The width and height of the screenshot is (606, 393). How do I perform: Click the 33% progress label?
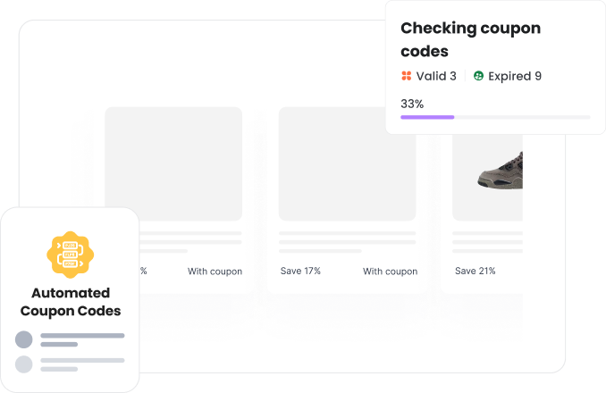[x=412, y=104]
